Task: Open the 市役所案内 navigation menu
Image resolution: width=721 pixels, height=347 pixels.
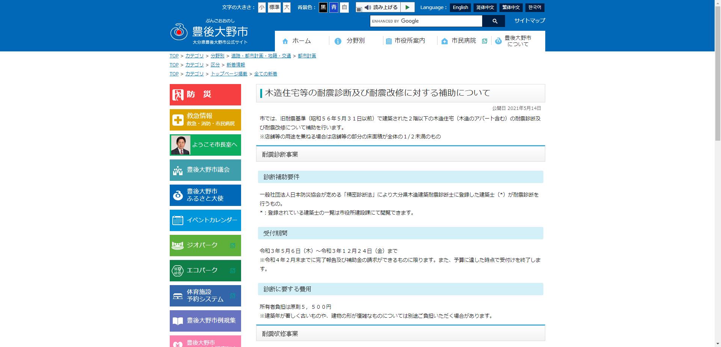Action: [409, 41]
